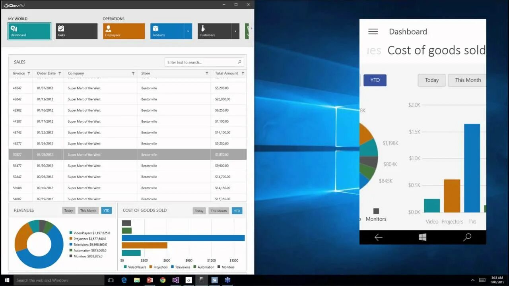Open Microsoft Edge from the taskbar
The height and width of the screenshot is (286, 509).
(124, 280)
